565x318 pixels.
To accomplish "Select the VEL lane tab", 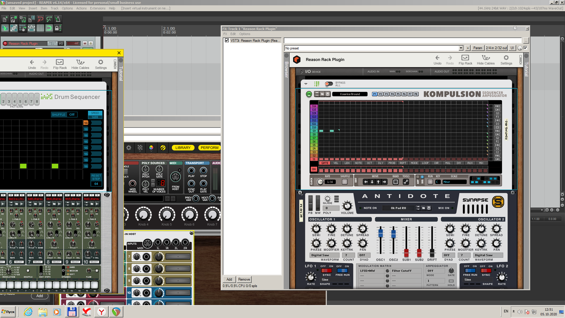I will [336, 163].
